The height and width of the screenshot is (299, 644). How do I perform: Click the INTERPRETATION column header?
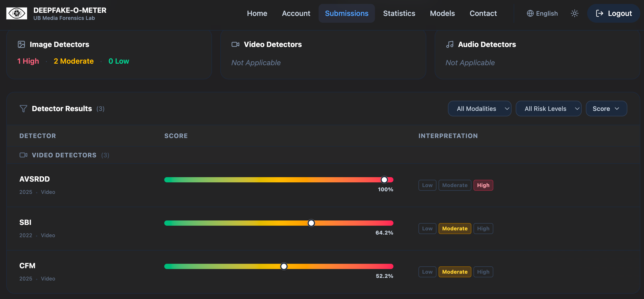tap(448, 136)
